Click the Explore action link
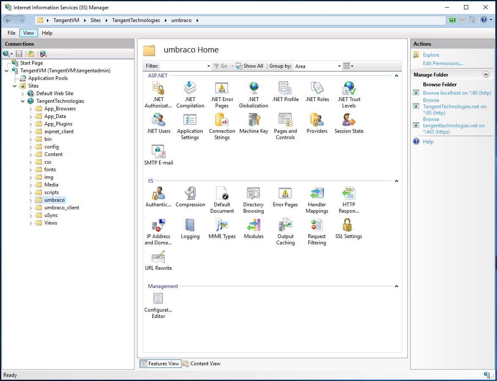Viewport: 497px width, 381px height. [x=431, y=55]
